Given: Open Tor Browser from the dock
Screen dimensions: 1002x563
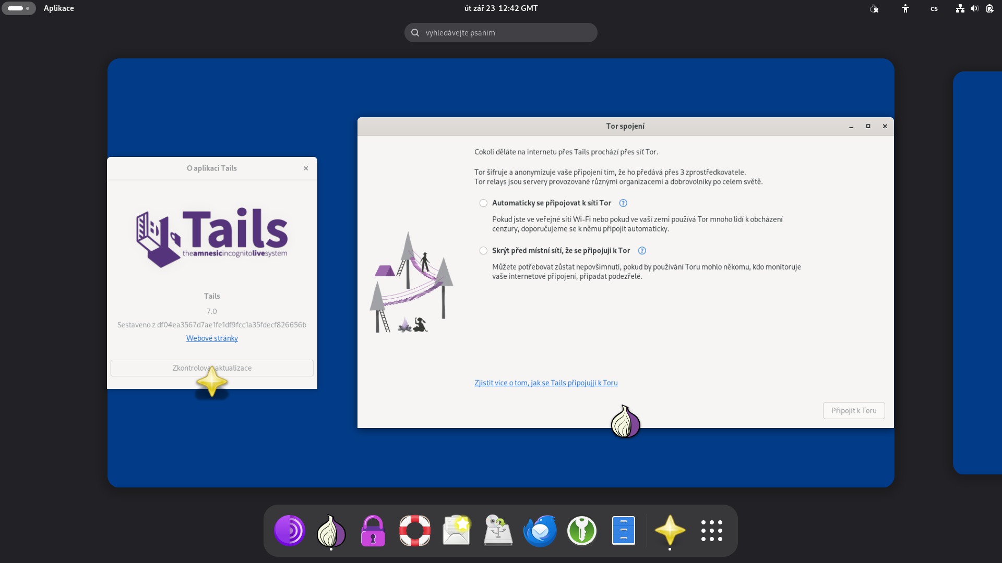Looking at the screenshot, I should [x=290, y=531].
